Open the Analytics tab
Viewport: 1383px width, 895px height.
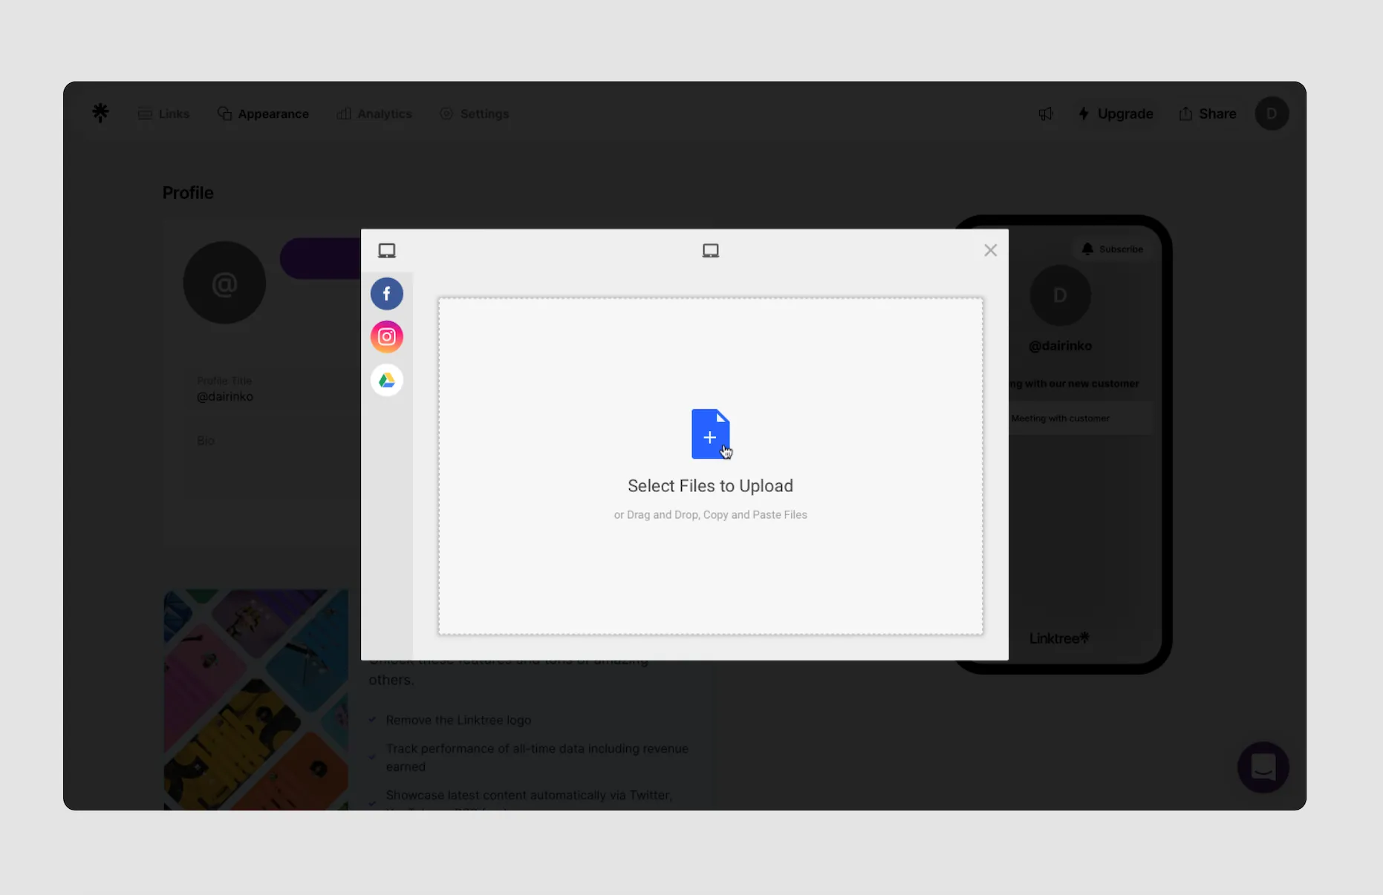(374, 114)
